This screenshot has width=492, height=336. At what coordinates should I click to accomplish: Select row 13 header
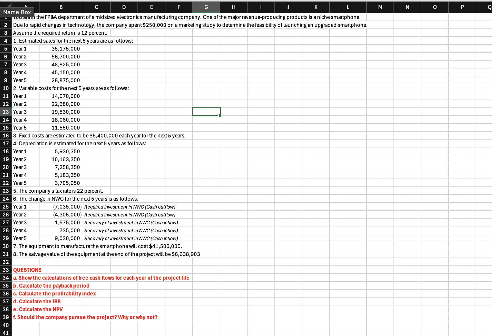point(6,112)
